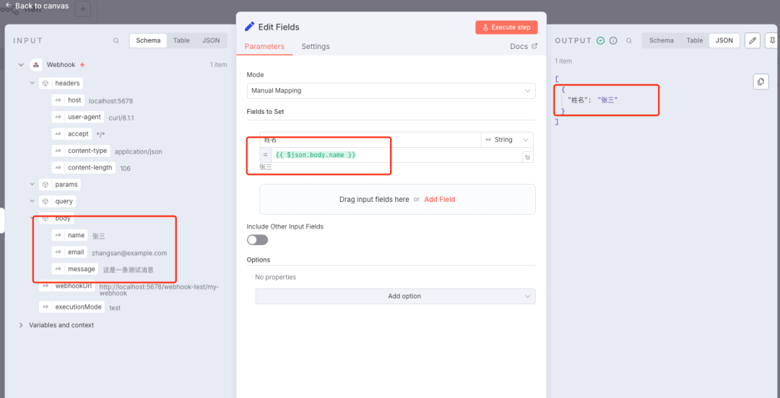Pin the output data
780x398 pixels.
[x=773, y=41]
